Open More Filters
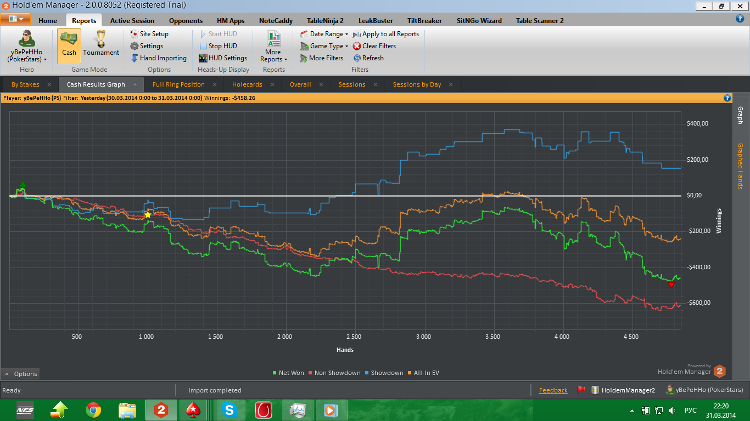Viewport: 750px width, 421px height. click(322, 58)
